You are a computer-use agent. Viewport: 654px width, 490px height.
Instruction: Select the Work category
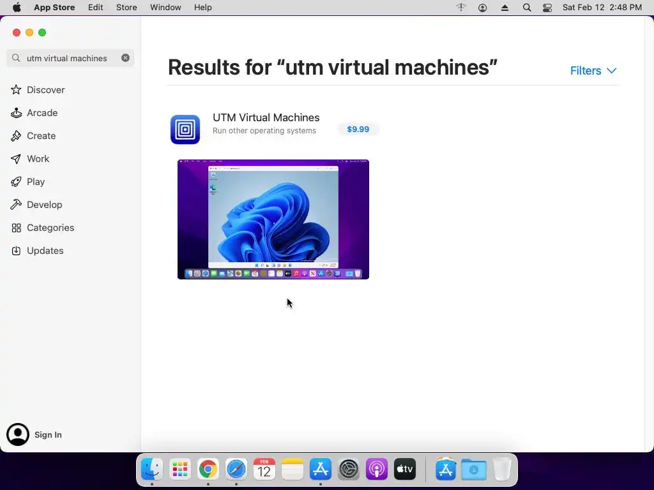click(30, 159)
